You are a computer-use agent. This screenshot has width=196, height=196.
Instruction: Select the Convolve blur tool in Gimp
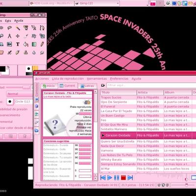(34, 52)
